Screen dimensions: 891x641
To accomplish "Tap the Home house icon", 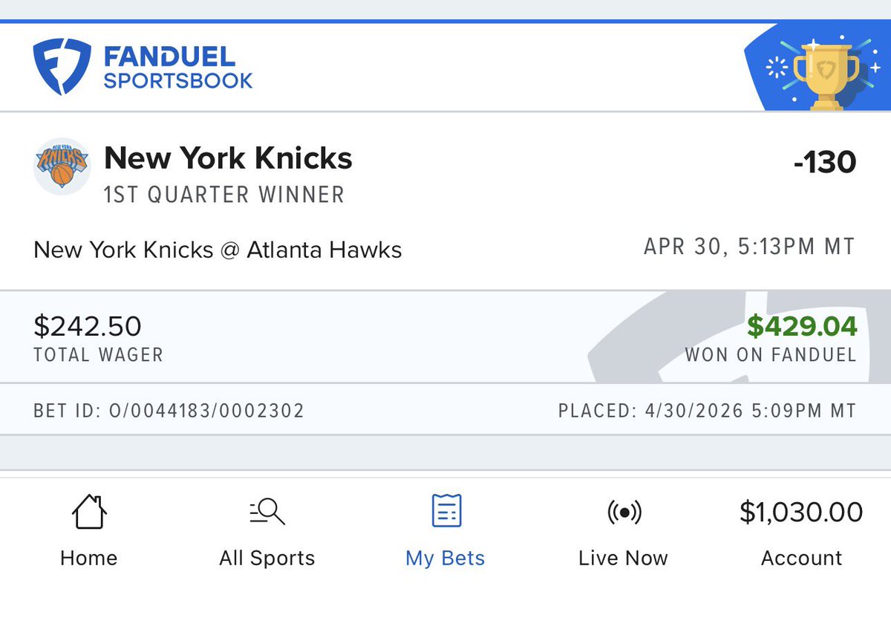I will [89, 513].
